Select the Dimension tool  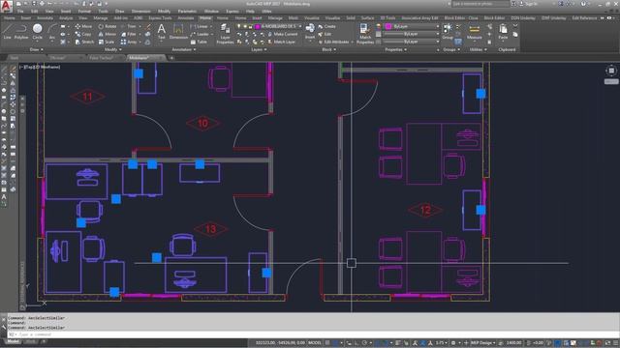coord(178,31)
